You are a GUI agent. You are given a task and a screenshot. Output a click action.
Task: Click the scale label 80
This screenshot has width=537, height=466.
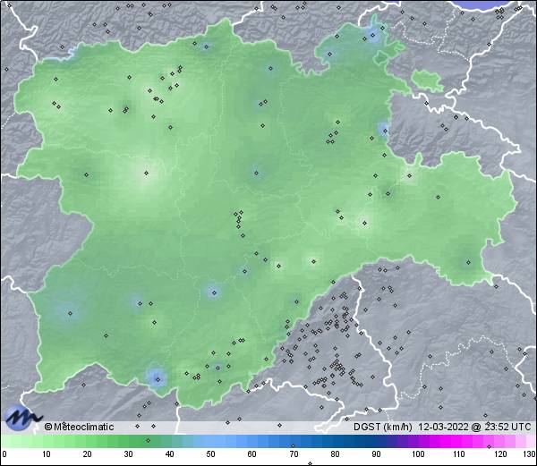pos(335,454)
